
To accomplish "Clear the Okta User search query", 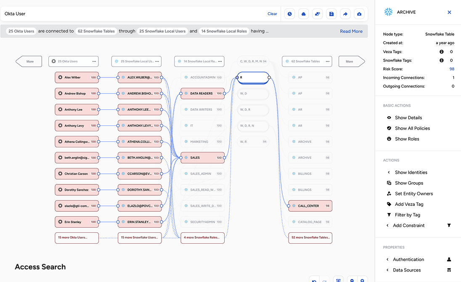I will point(272,14).
